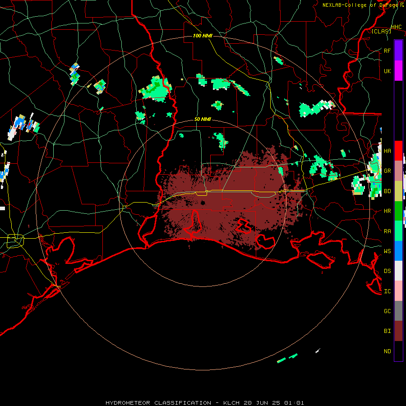Click the GR legend label text
The image size is (406, 406).
pos(387,171)
